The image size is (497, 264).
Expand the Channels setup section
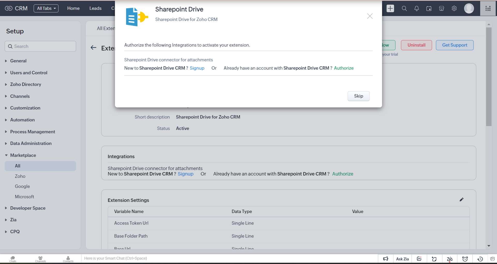pos(20,96)
